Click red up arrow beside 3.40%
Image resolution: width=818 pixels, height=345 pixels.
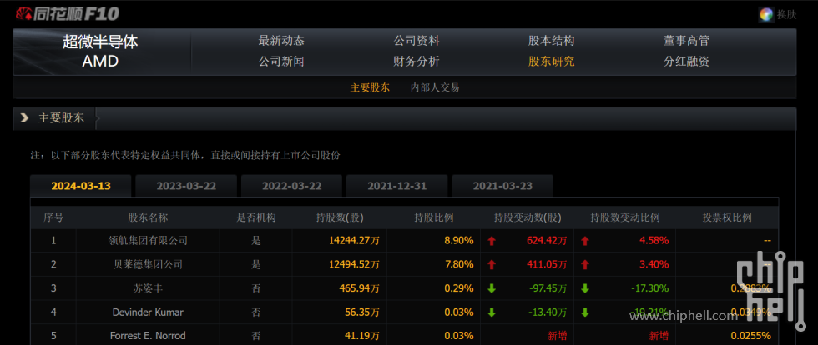pyautogui.click(x=585, y=265)
